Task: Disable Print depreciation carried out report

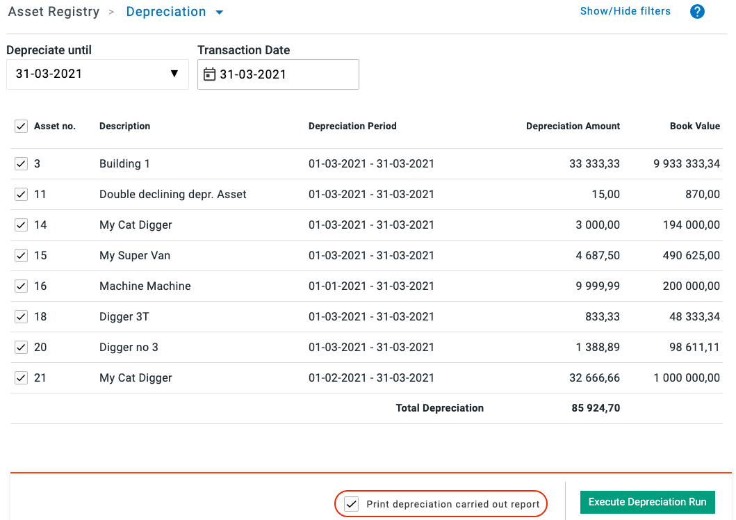Action: (352, 504)
